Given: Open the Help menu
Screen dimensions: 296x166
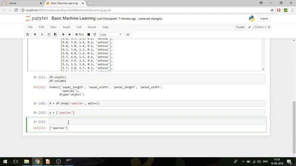Looking at the screenshot, I should 105,27.
